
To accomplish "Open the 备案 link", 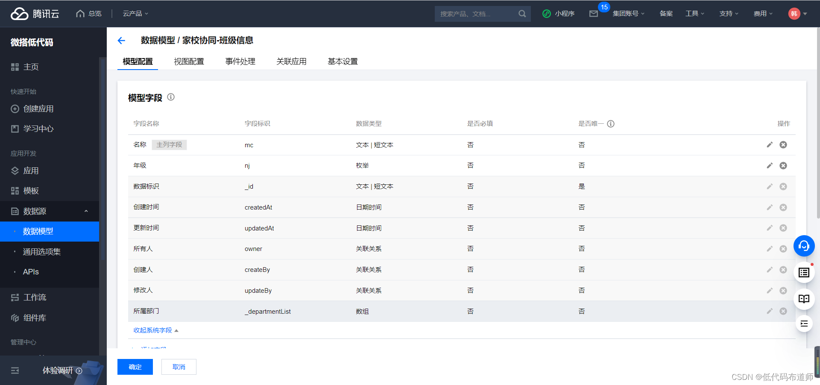I will pyautogui.click(x=666, y=14).
